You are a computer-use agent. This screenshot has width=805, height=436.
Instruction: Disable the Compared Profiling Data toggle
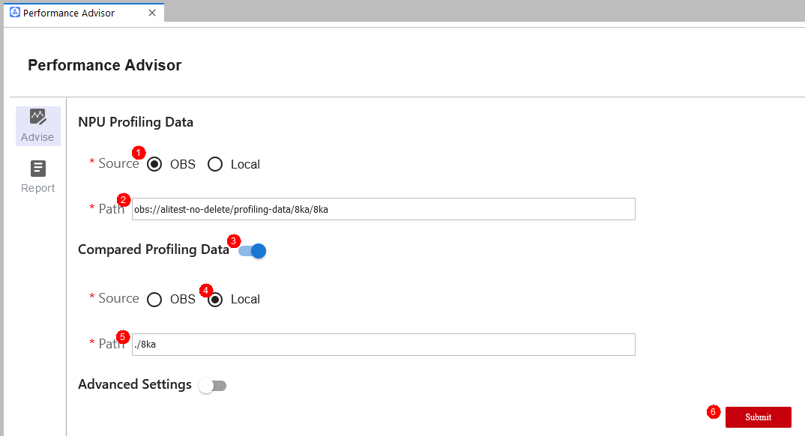(252, 251)
